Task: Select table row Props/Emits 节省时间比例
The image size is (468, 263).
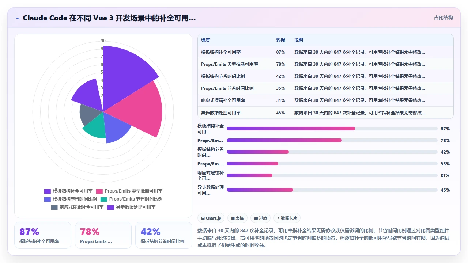Action: click(325, 88)
